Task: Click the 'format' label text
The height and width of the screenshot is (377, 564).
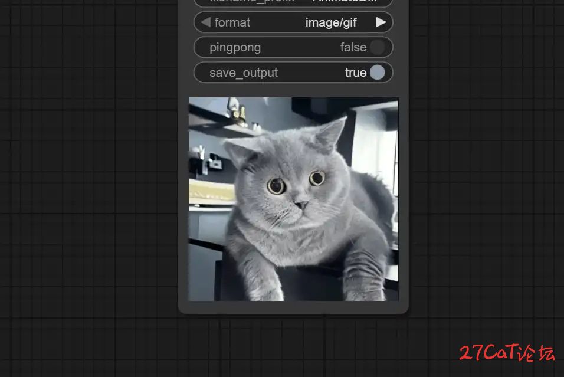Action: [x=232, y=22]
